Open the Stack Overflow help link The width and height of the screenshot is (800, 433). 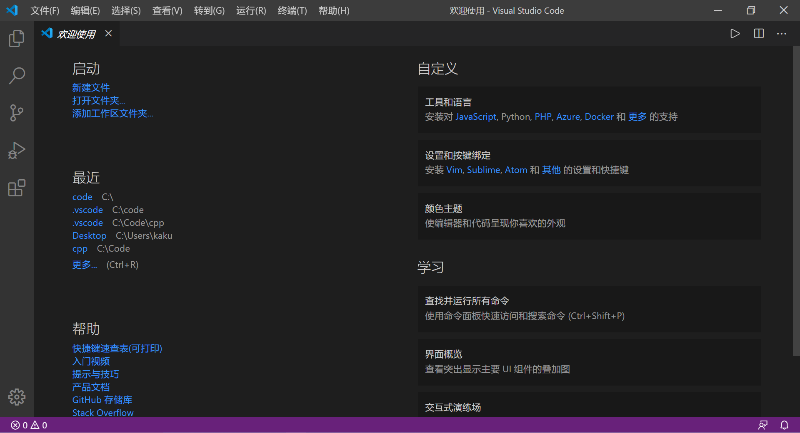(102, 412)
